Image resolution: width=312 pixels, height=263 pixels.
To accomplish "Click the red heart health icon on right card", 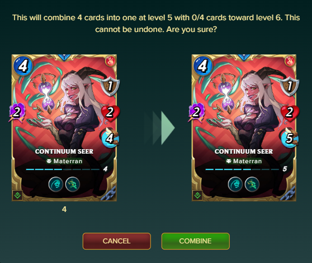I will (x=290, y=113).
